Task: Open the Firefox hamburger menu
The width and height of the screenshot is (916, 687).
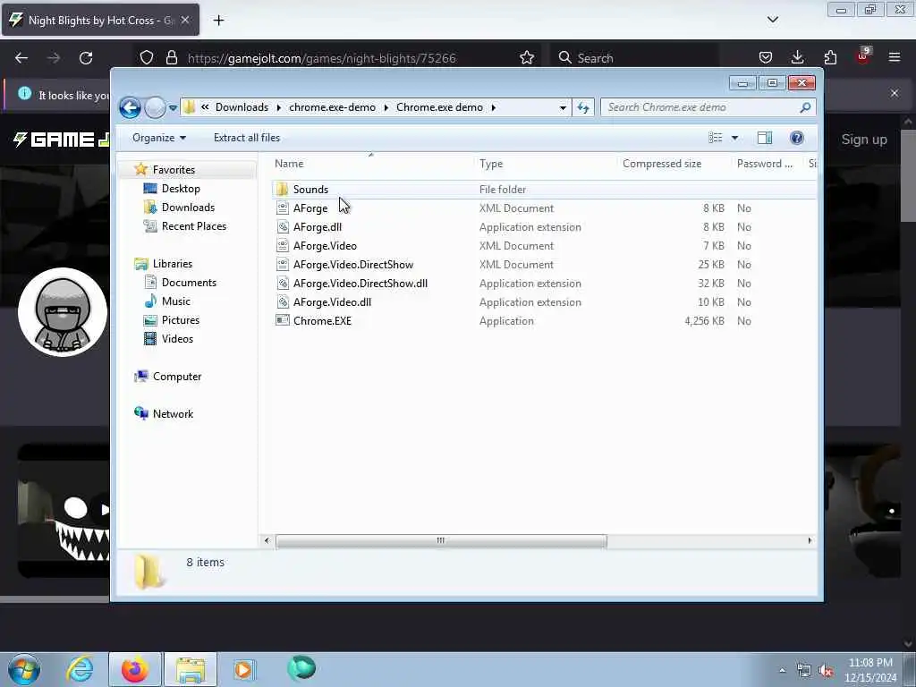Action: 895,58
